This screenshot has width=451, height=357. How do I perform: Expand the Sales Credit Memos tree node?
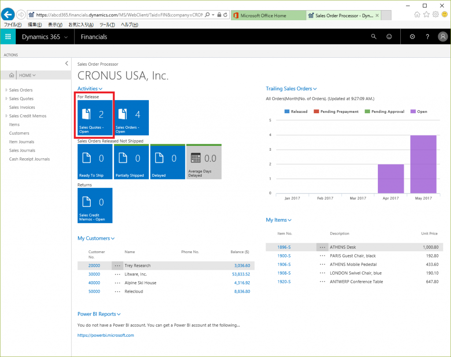[x=6, y=116]
